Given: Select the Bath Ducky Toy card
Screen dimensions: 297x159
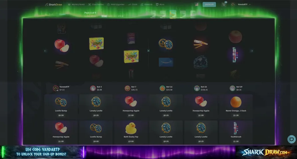Looking at the screenshot, I should (x=131, y=132).
